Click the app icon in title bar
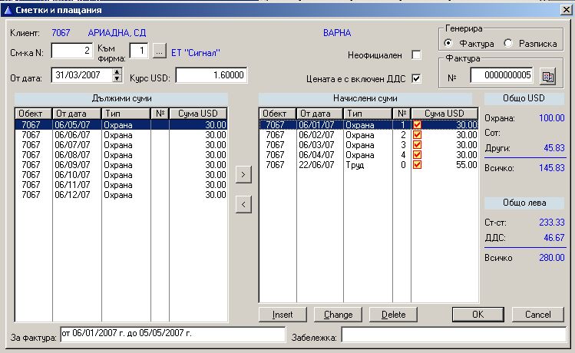Viewport: 575px width, 353px height. [x=8, y=10]
